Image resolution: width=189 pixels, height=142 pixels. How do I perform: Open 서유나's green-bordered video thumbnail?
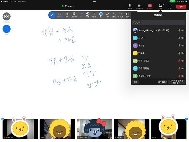pyautogui.click(x=169, y=129)
